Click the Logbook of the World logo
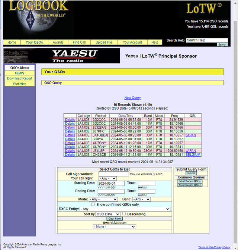The width and height of the screenshot is (238, 250). point(39,16)
